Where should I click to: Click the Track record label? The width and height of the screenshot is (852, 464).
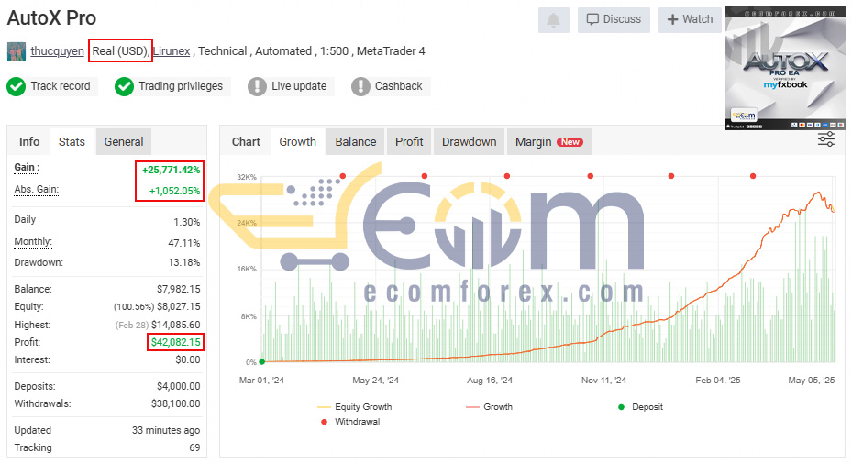point(61,86)
